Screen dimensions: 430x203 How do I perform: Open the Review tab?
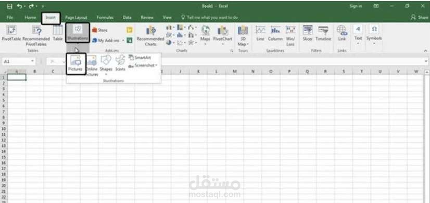tap(147, 18)
